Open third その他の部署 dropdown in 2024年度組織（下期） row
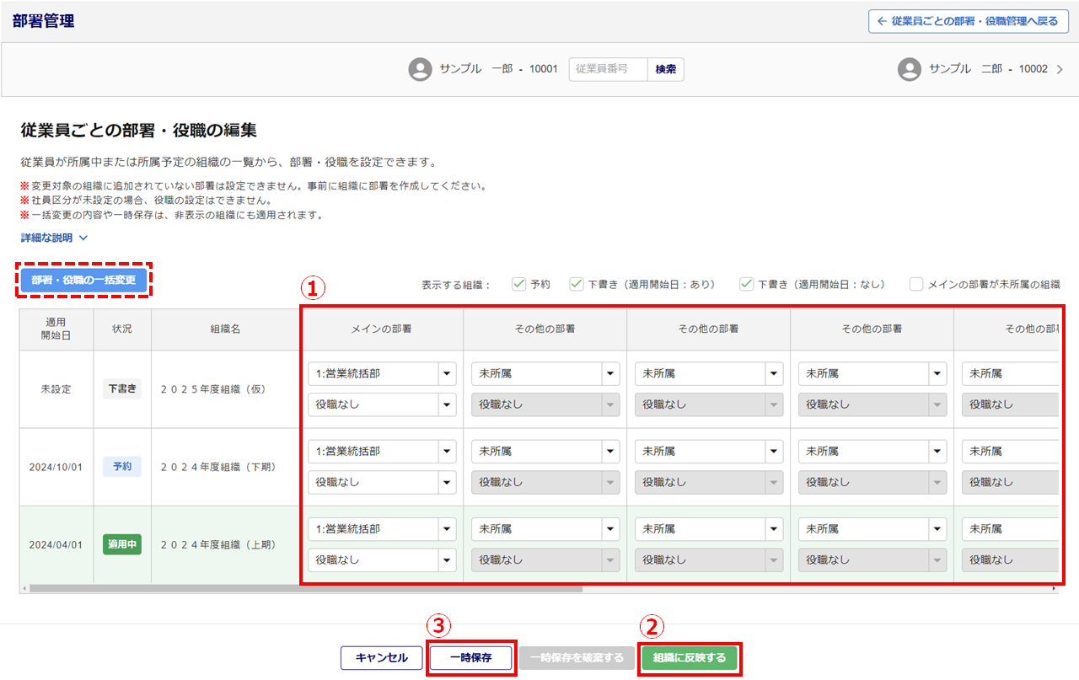The image size is (1079, 680). [x=872, y=452]
